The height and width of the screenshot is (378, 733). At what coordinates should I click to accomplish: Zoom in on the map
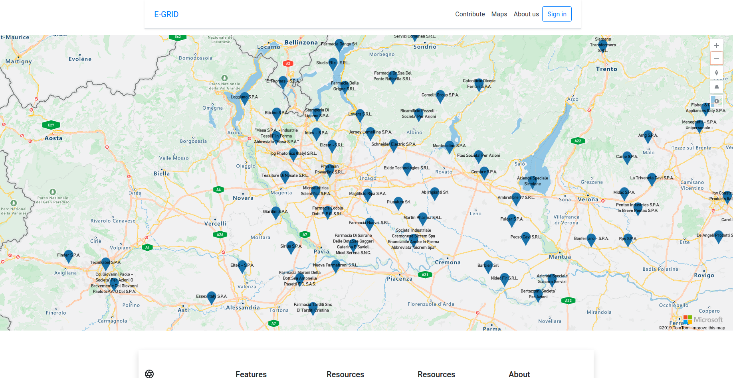tap(717, 45)
